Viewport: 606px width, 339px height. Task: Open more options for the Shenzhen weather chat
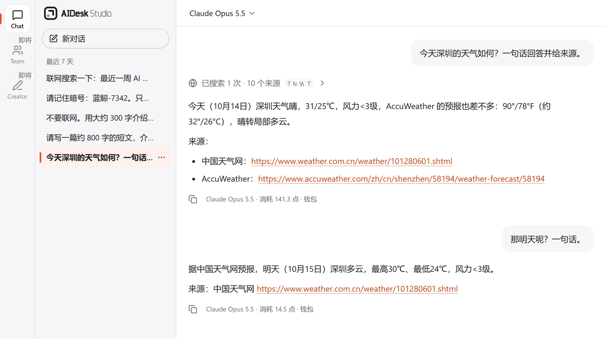click(x=161, y=157)
